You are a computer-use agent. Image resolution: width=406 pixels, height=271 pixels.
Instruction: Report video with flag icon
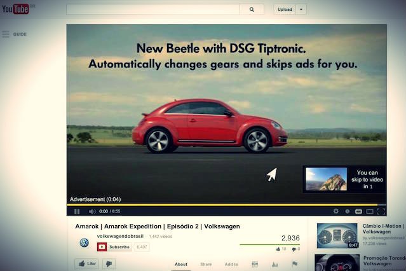tap(294, 264)
